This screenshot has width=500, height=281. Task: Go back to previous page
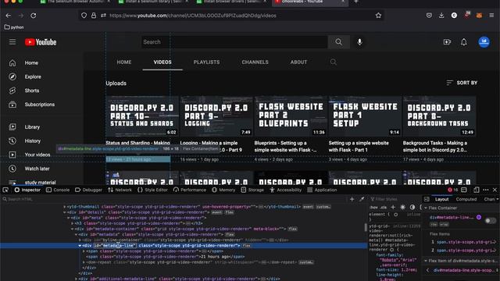click(9, 16)
